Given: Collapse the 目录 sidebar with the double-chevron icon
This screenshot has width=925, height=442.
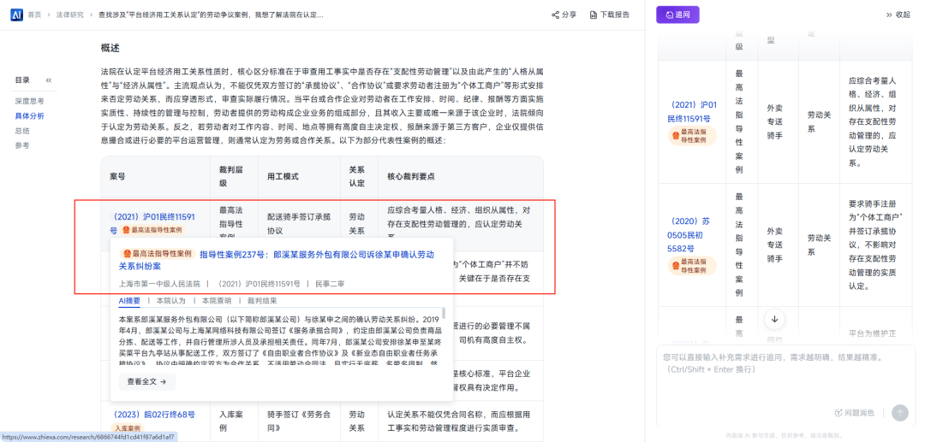Looking at the screenshot, I should 48,80.
